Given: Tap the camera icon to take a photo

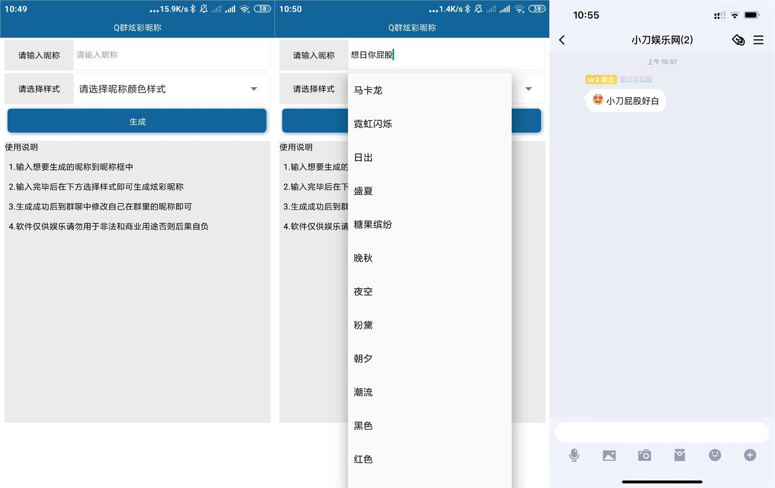Looking at the screenshot, I should point(644,455).
